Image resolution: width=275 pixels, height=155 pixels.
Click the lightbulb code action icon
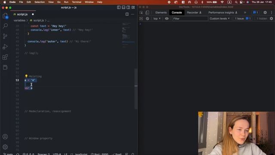tap(26, 76)
